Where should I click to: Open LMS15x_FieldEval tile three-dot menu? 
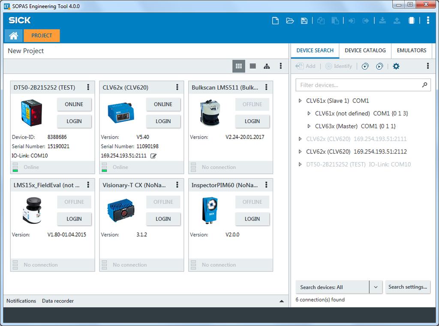88,185
